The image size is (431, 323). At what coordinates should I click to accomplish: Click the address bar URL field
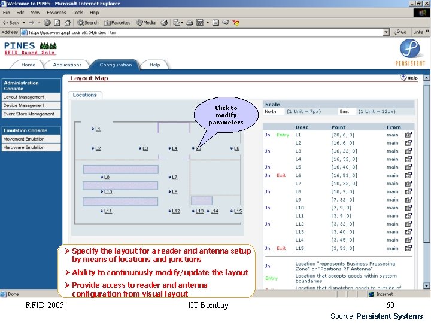202,32
